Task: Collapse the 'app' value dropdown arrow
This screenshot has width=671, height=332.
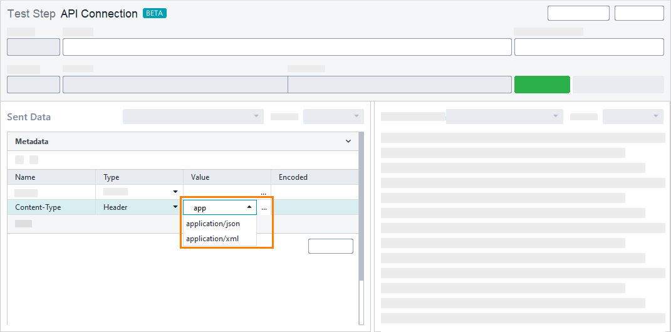Action: pos(249,207)
